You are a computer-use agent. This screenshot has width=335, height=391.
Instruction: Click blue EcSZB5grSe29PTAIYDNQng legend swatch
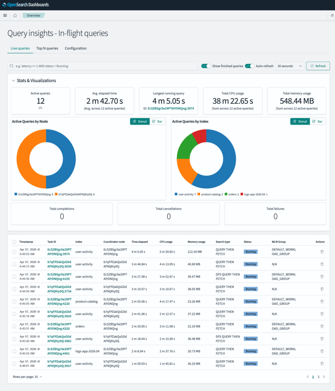point(16,194)
